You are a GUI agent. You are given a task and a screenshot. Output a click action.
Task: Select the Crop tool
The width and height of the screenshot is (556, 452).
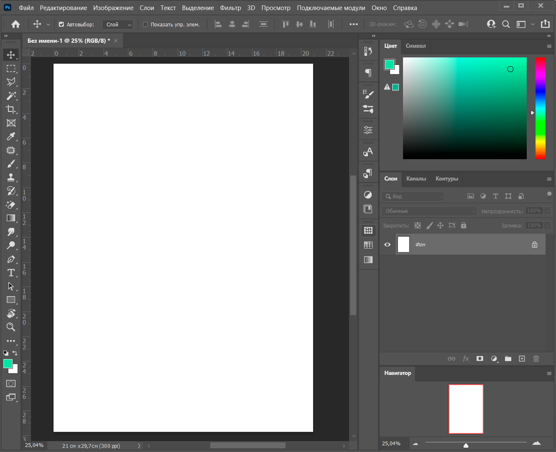tap(11, 110)
